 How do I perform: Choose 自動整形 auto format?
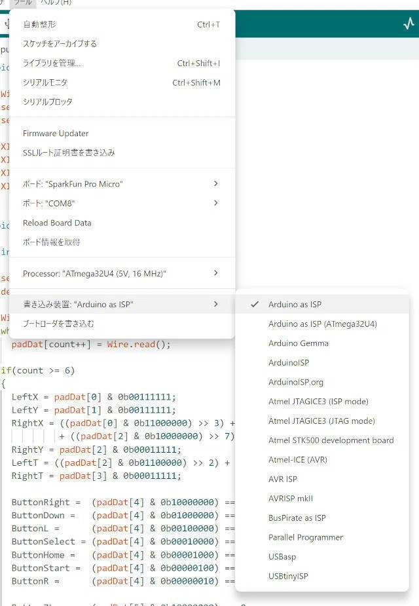(122, 24)
